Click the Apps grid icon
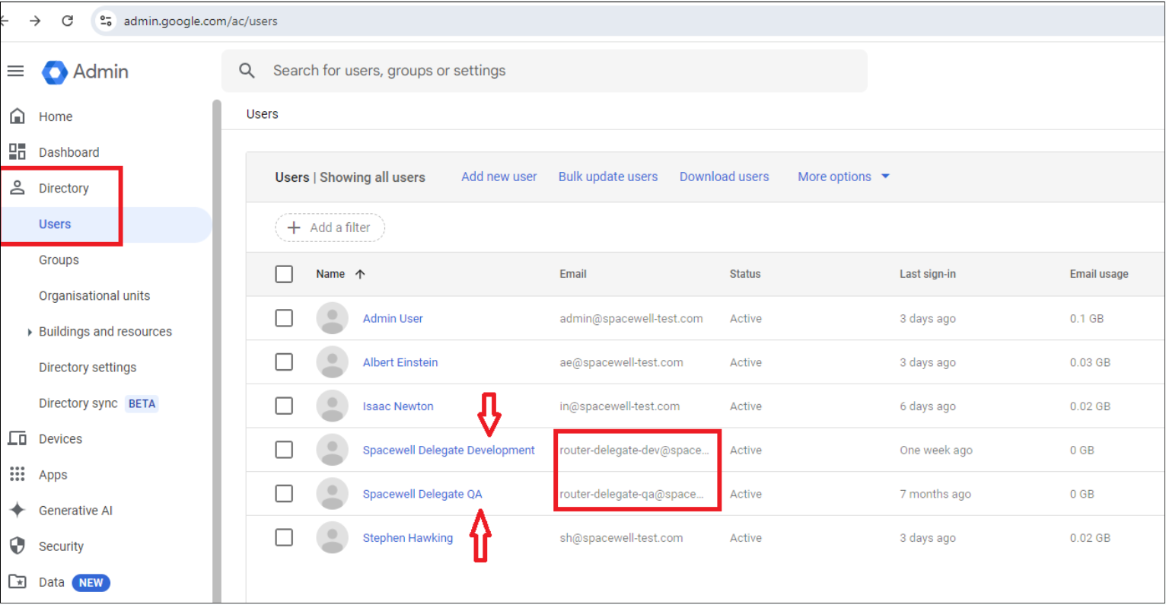Viewport: 1166px width, 605px height. pyautogui.click(x=18, y=474)
